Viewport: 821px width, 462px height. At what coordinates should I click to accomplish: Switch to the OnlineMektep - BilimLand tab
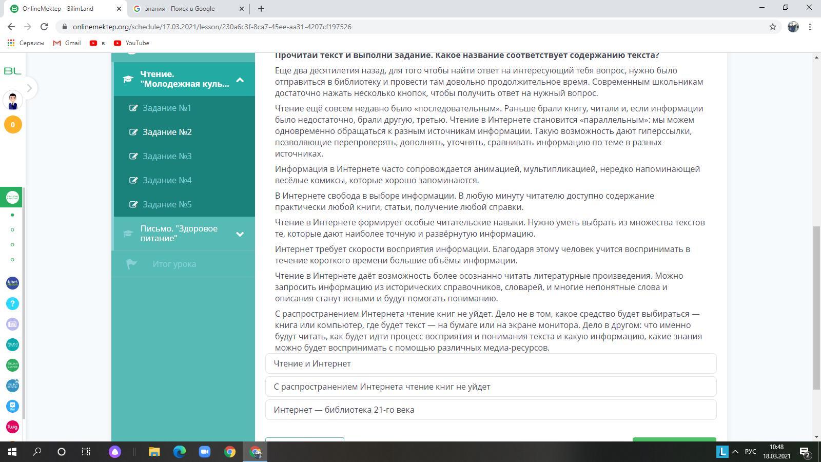point(64,9)
